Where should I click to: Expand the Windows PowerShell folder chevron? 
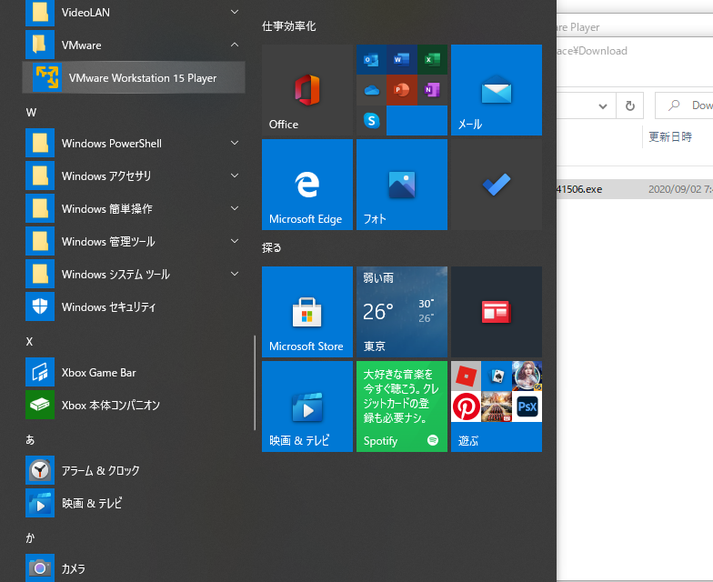(235, 143)
